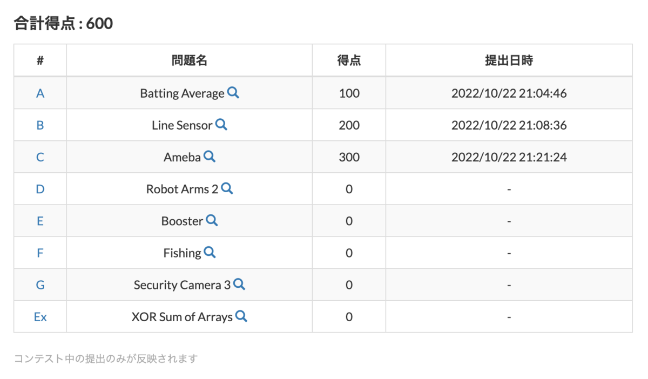Open problem B from the letter column
Viewport: 648px width, 379px height.
(40, 125)
